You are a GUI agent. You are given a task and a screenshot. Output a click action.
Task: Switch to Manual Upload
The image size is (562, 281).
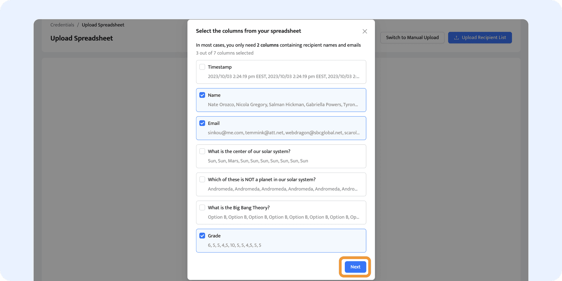point(412,37)
